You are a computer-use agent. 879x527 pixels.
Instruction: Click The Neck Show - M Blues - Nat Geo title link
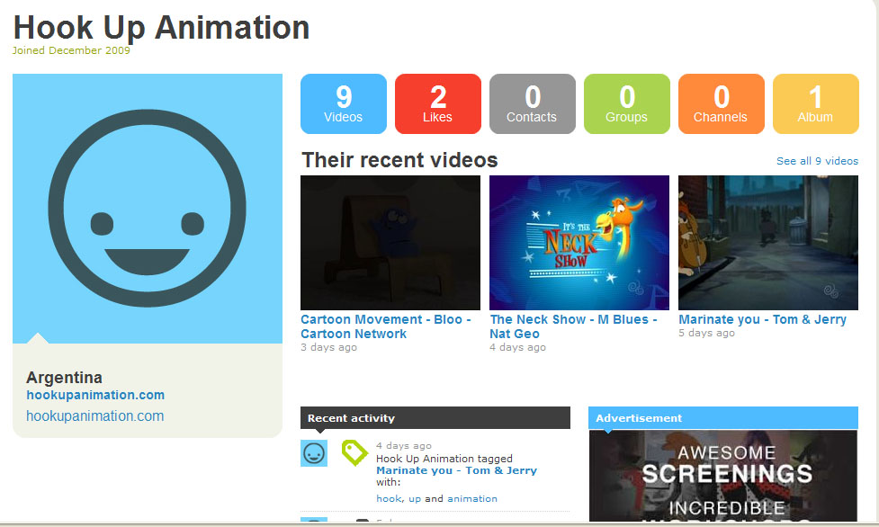[x=573, y=326]
